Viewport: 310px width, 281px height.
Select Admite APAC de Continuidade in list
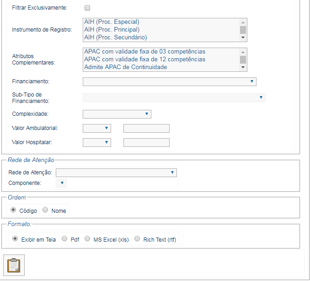[x=126, y=67]
